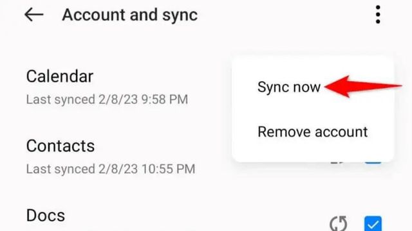Tap the Account and sync page title
Image resolution: width=412 pixels, height=231 pixels.
[x=130, y=15]
